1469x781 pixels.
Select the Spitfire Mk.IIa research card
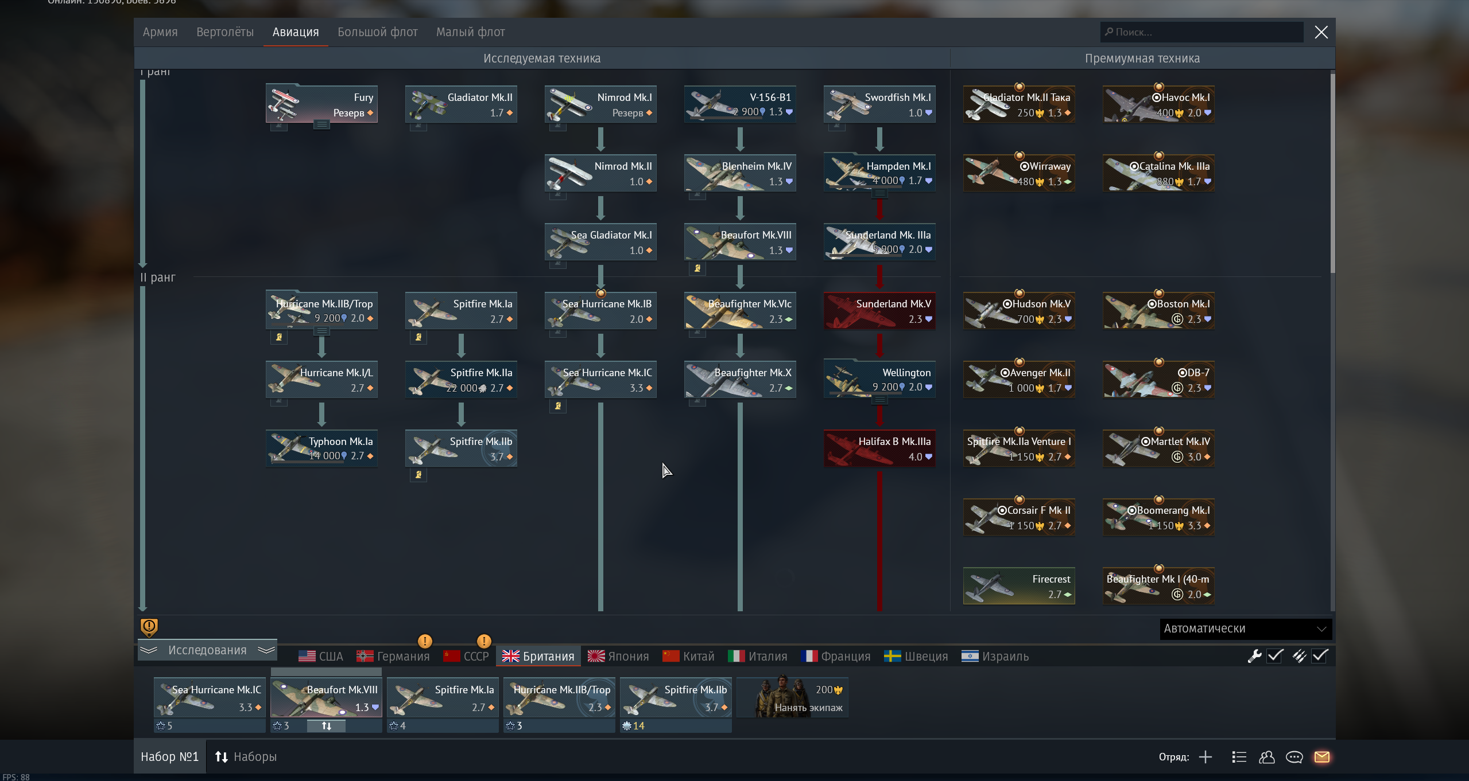click(461, 379)
